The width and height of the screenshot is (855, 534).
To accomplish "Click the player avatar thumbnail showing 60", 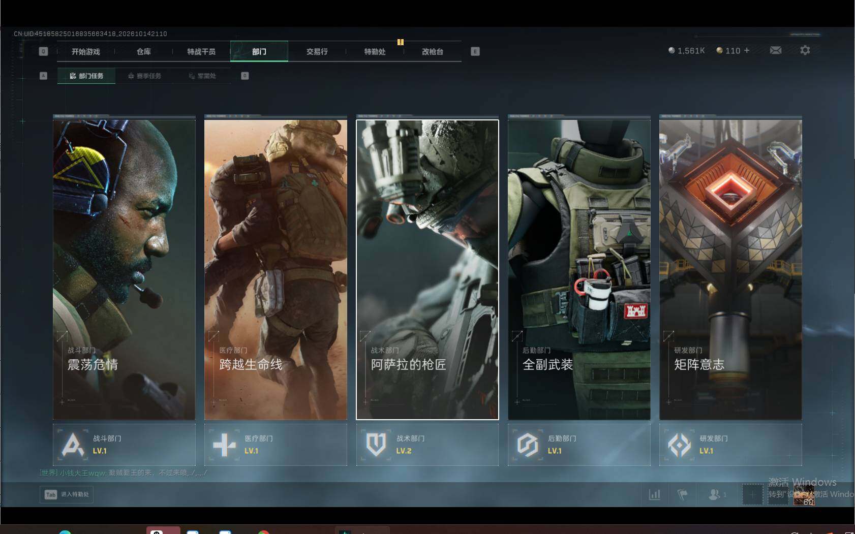I will (x=804, y=495).
